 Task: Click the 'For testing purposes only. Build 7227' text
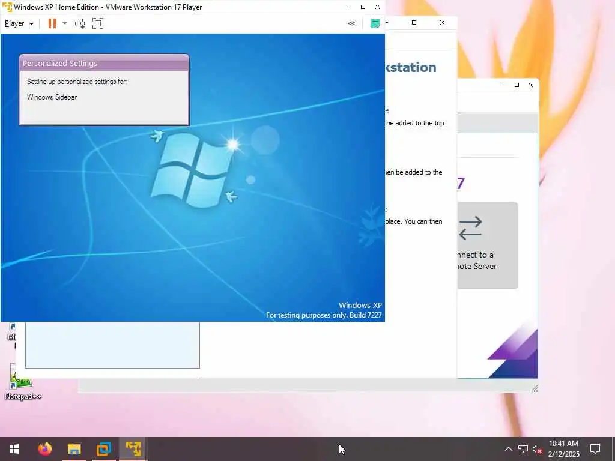(324, 315)
